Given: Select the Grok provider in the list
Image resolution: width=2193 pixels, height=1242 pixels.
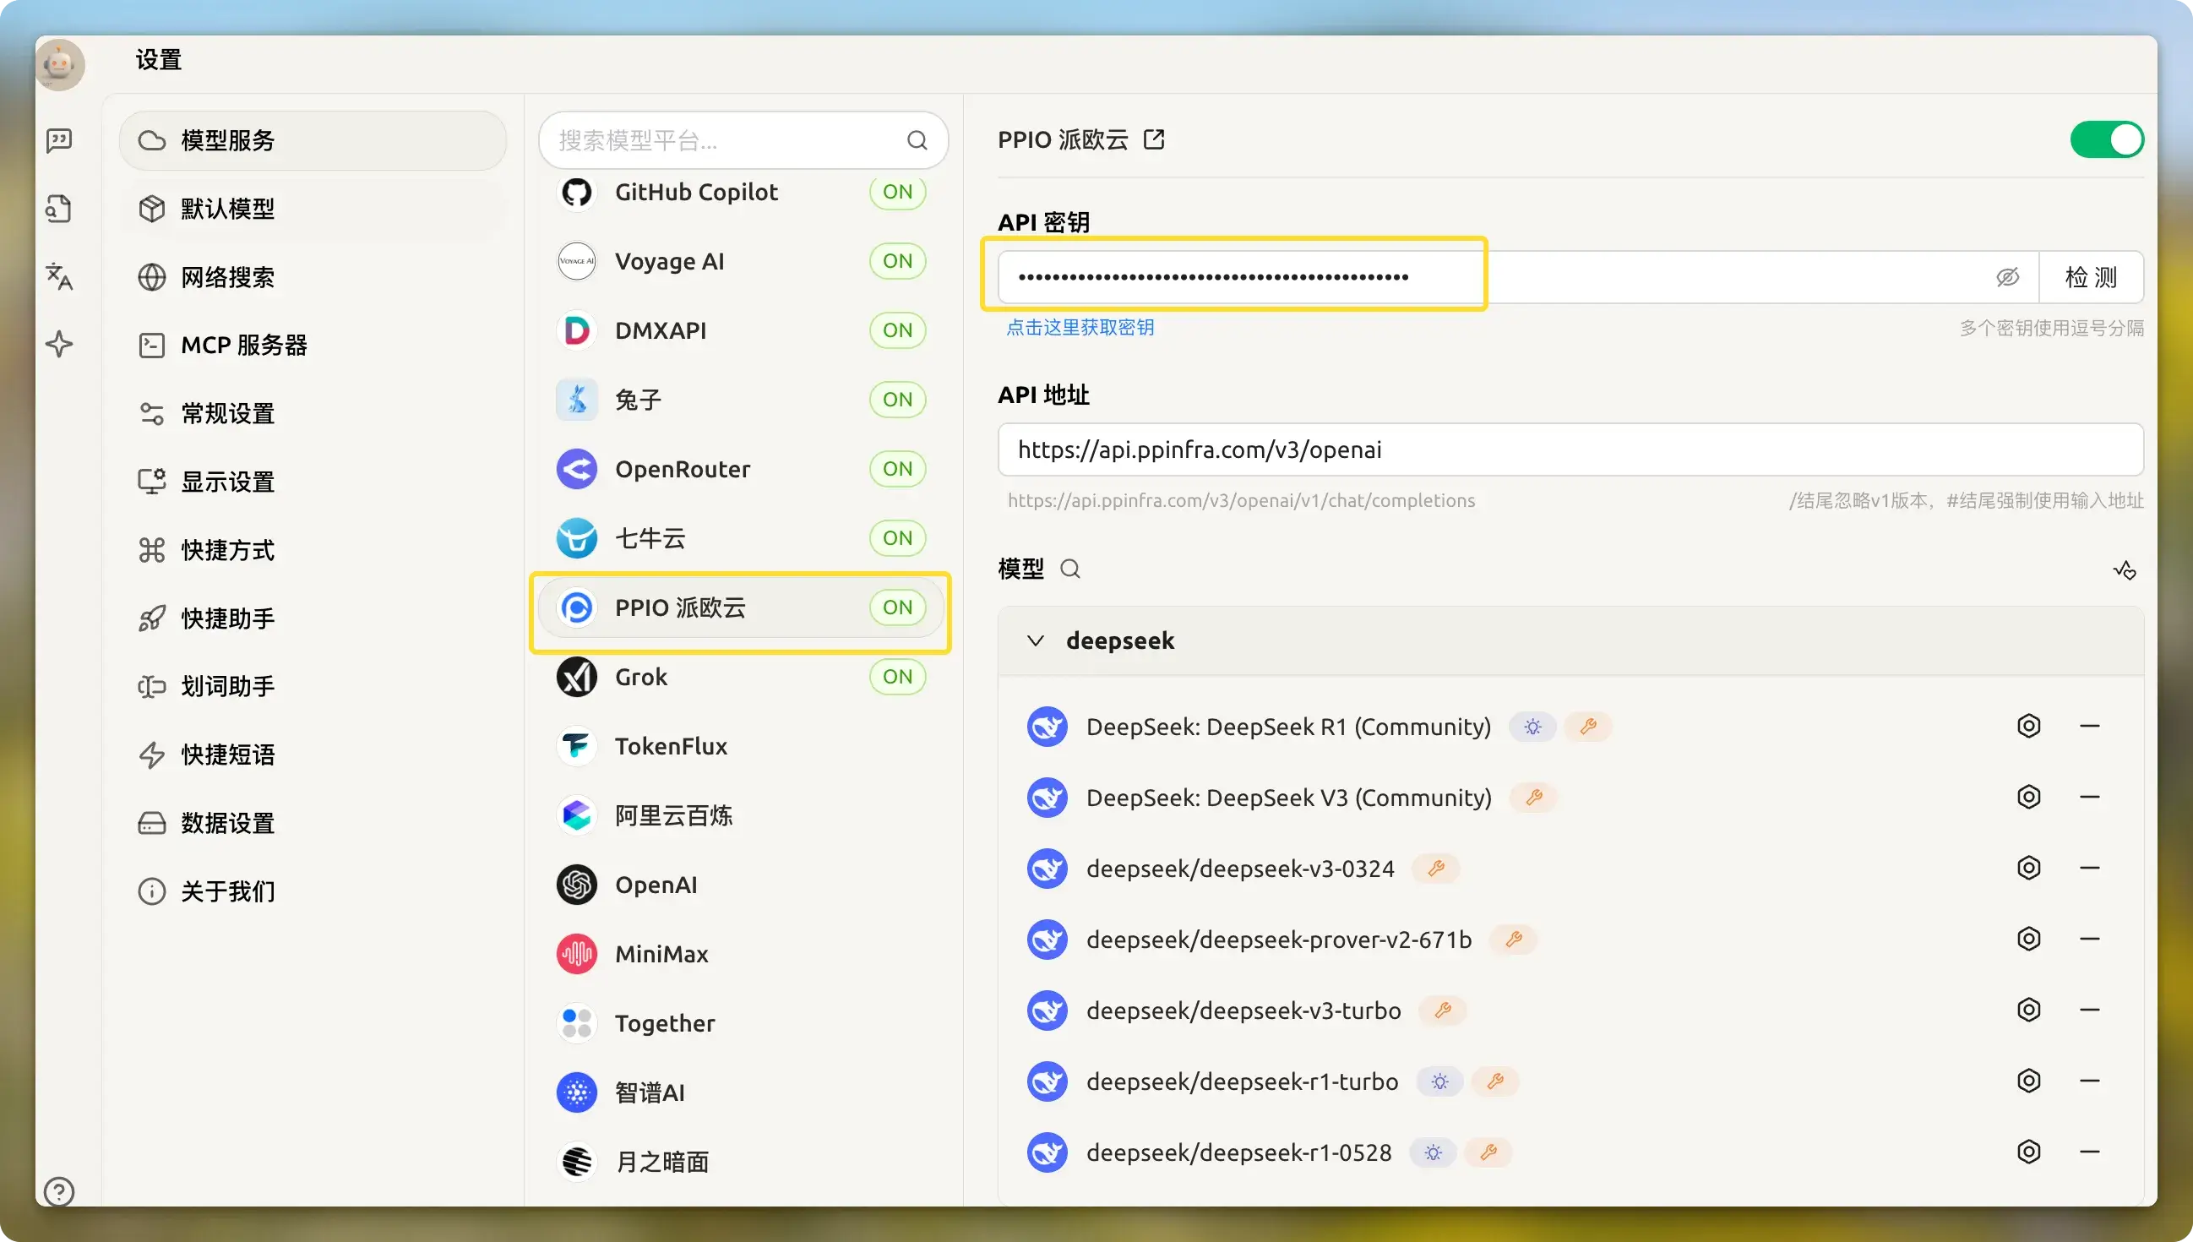Looking at the screenshot, I should click(641, 678).
